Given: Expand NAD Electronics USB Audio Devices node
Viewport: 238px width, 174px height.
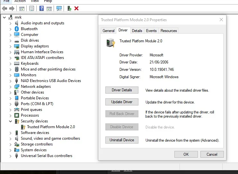Looking at the screenshot, I should [10, 81].
